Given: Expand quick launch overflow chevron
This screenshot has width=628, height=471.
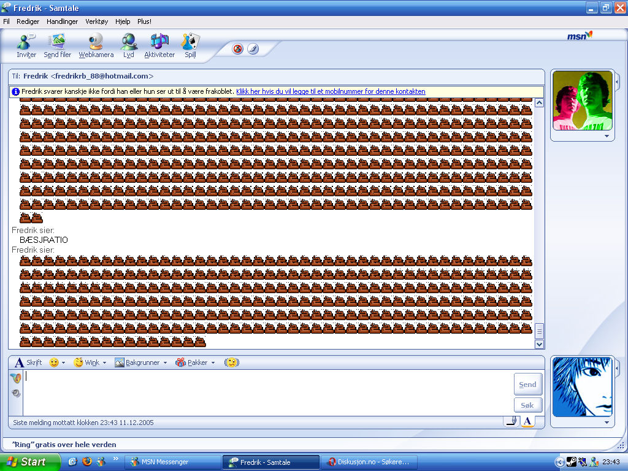Looking at the screenshot, I should pos(116,459).
